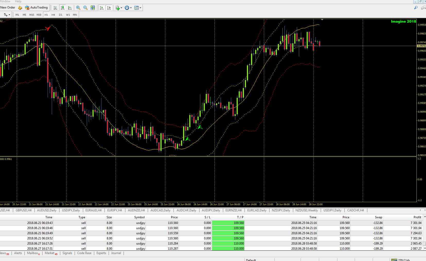Open search with the magnifier icon

tap(416, 8)
